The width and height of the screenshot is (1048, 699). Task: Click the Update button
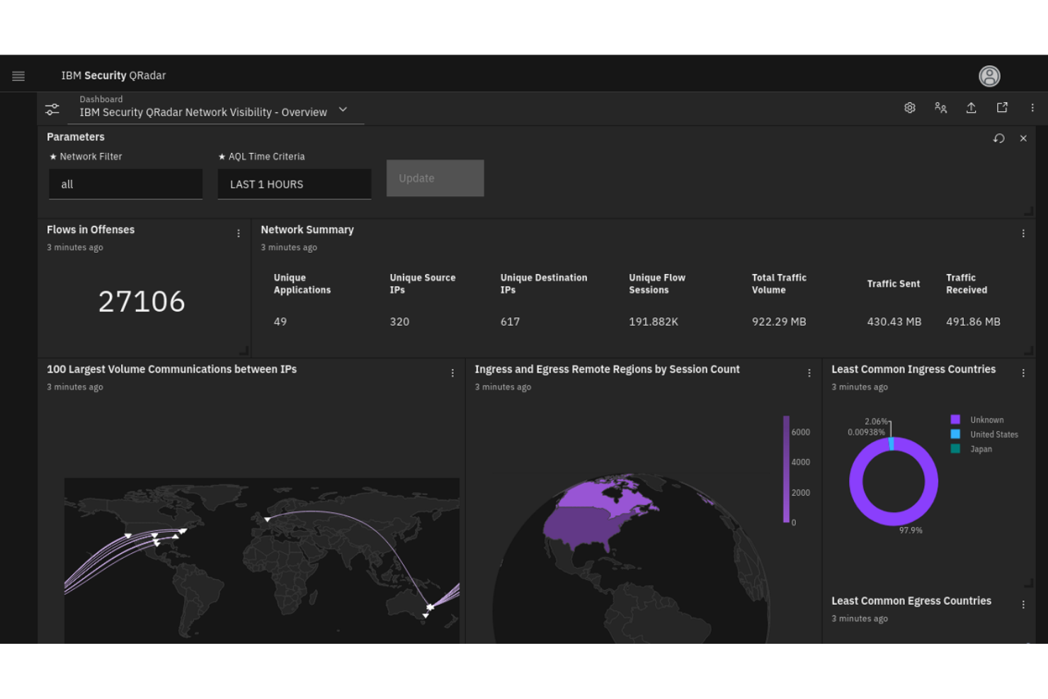click(x=435, y=178)
